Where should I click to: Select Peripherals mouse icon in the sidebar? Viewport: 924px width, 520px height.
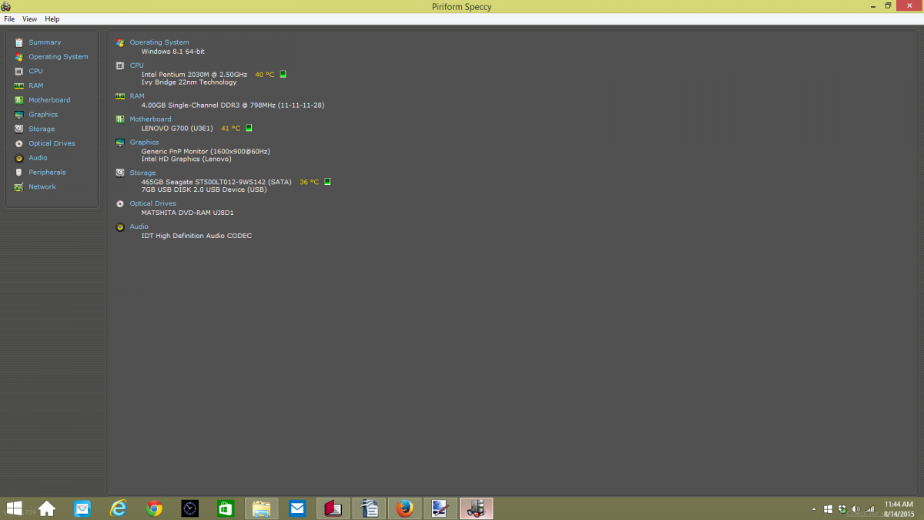click(18, 173)
